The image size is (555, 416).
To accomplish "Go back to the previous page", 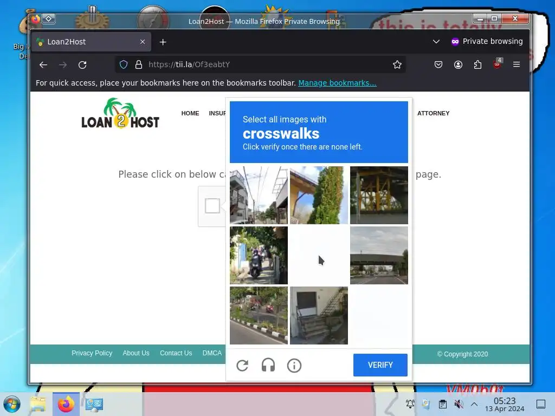I will coord(43,65).
